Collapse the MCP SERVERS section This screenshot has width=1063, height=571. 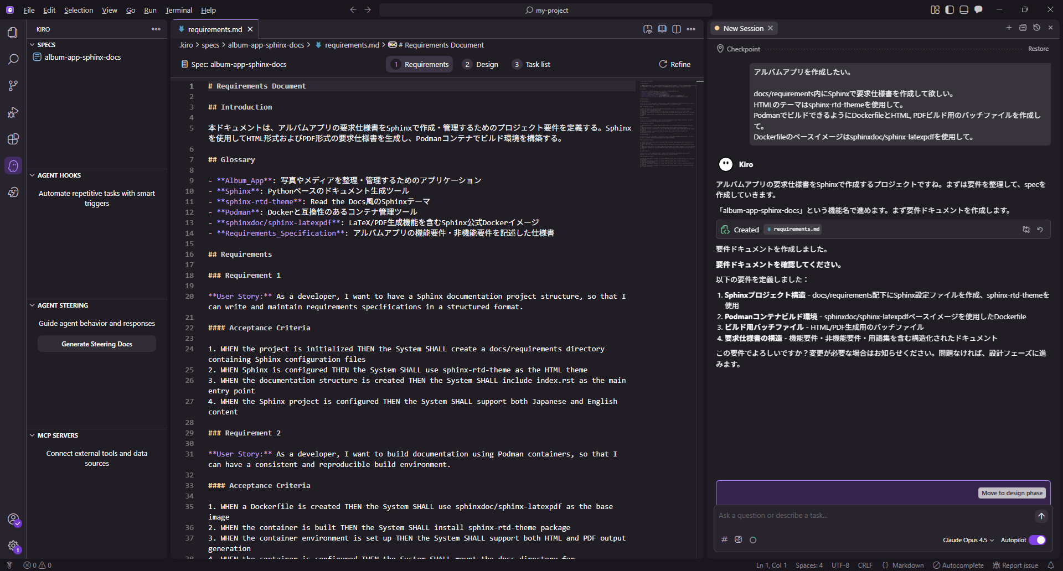58,435
